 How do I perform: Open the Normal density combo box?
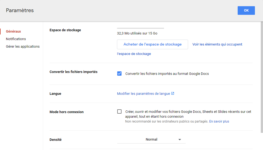(151, 139)
